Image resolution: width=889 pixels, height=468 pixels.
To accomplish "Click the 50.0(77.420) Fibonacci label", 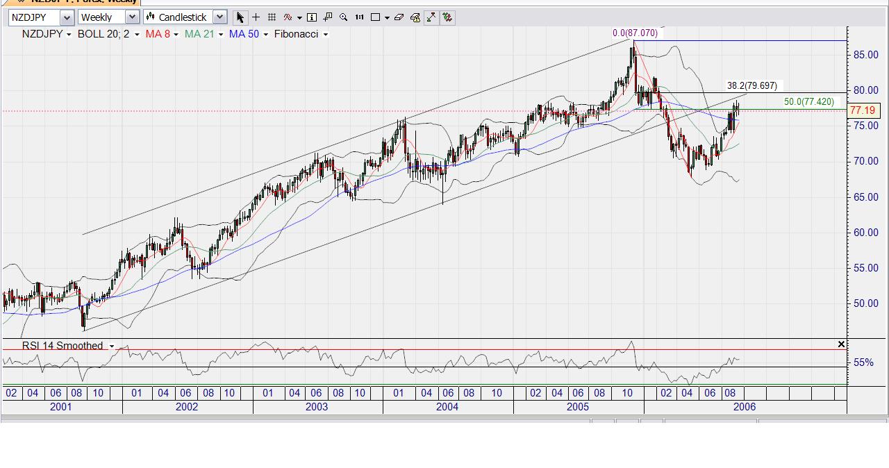I will (809, 102).
